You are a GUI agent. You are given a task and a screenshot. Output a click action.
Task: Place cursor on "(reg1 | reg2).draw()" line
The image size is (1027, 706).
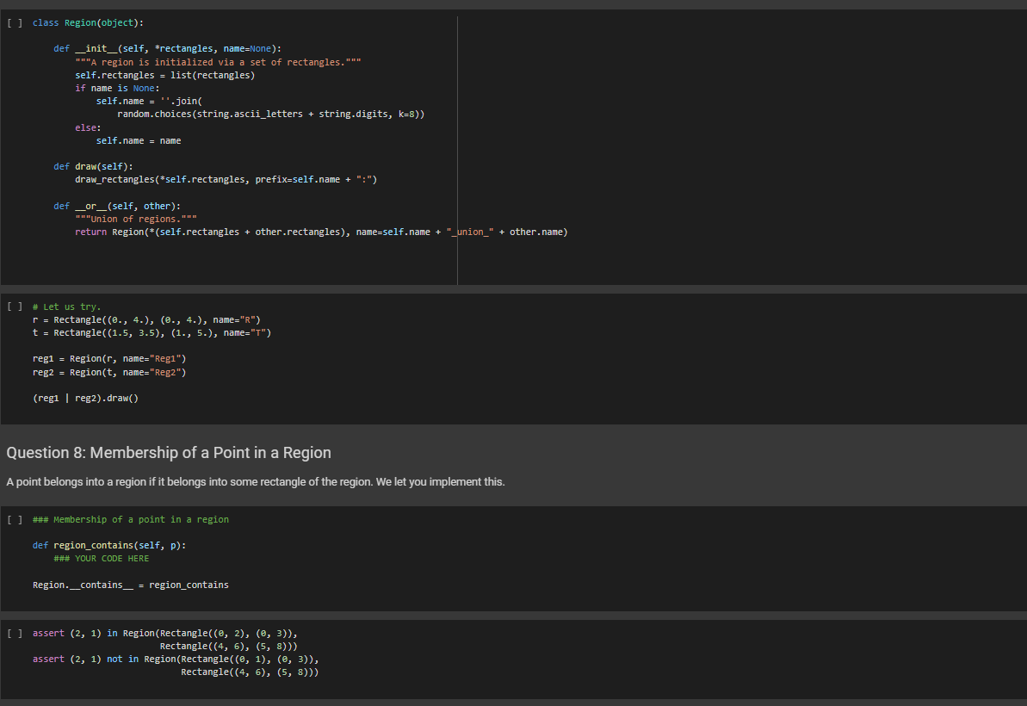(85, 398)
